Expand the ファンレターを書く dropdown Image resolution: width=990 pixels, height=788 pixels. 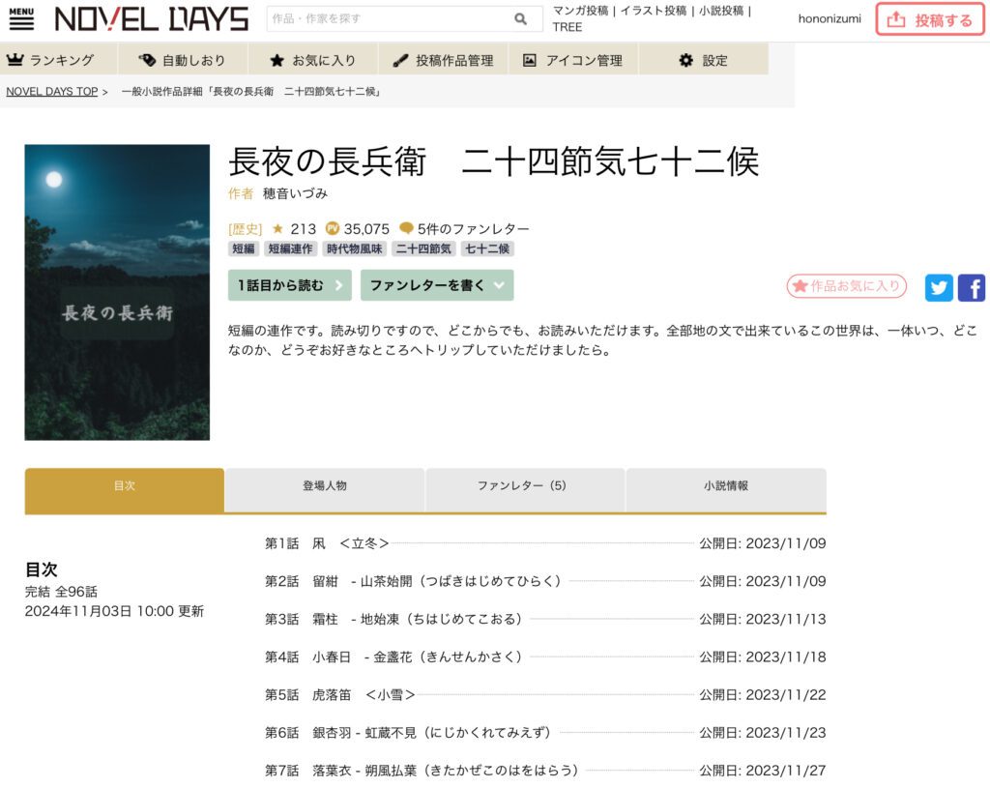point(436,285)
